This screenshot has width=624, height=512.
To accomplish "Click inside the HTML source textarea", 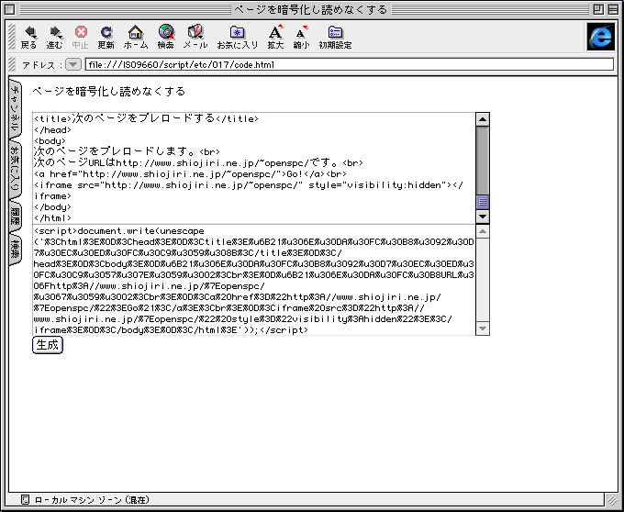I will pyautogui.click(x=254, y=168).
